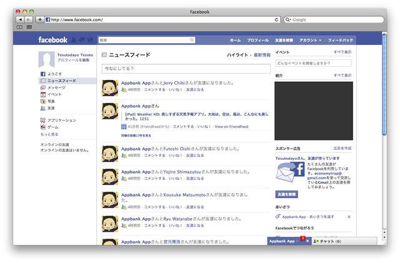Click すべて表示 next to 紹介
This screenshot has height=263, width=400.
(x=342, y=75)
